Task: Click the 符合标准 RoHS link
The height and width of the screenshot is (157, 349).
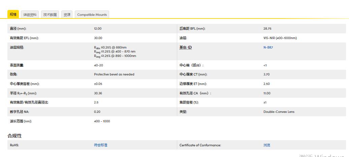Action: (101, 145)
